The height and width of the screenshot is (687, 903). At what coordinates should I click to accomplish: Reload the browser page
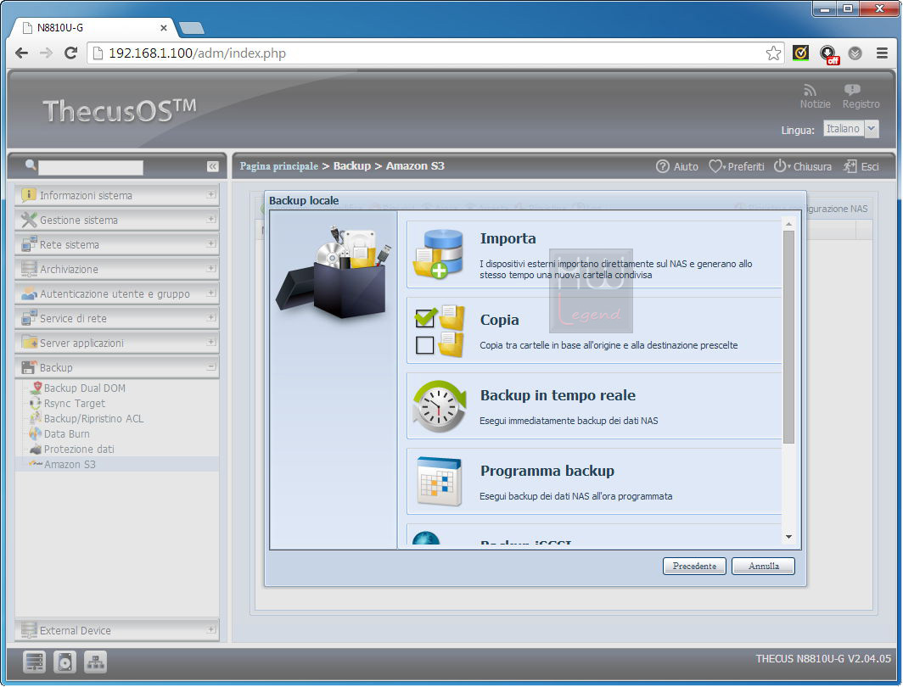point(70,53)
